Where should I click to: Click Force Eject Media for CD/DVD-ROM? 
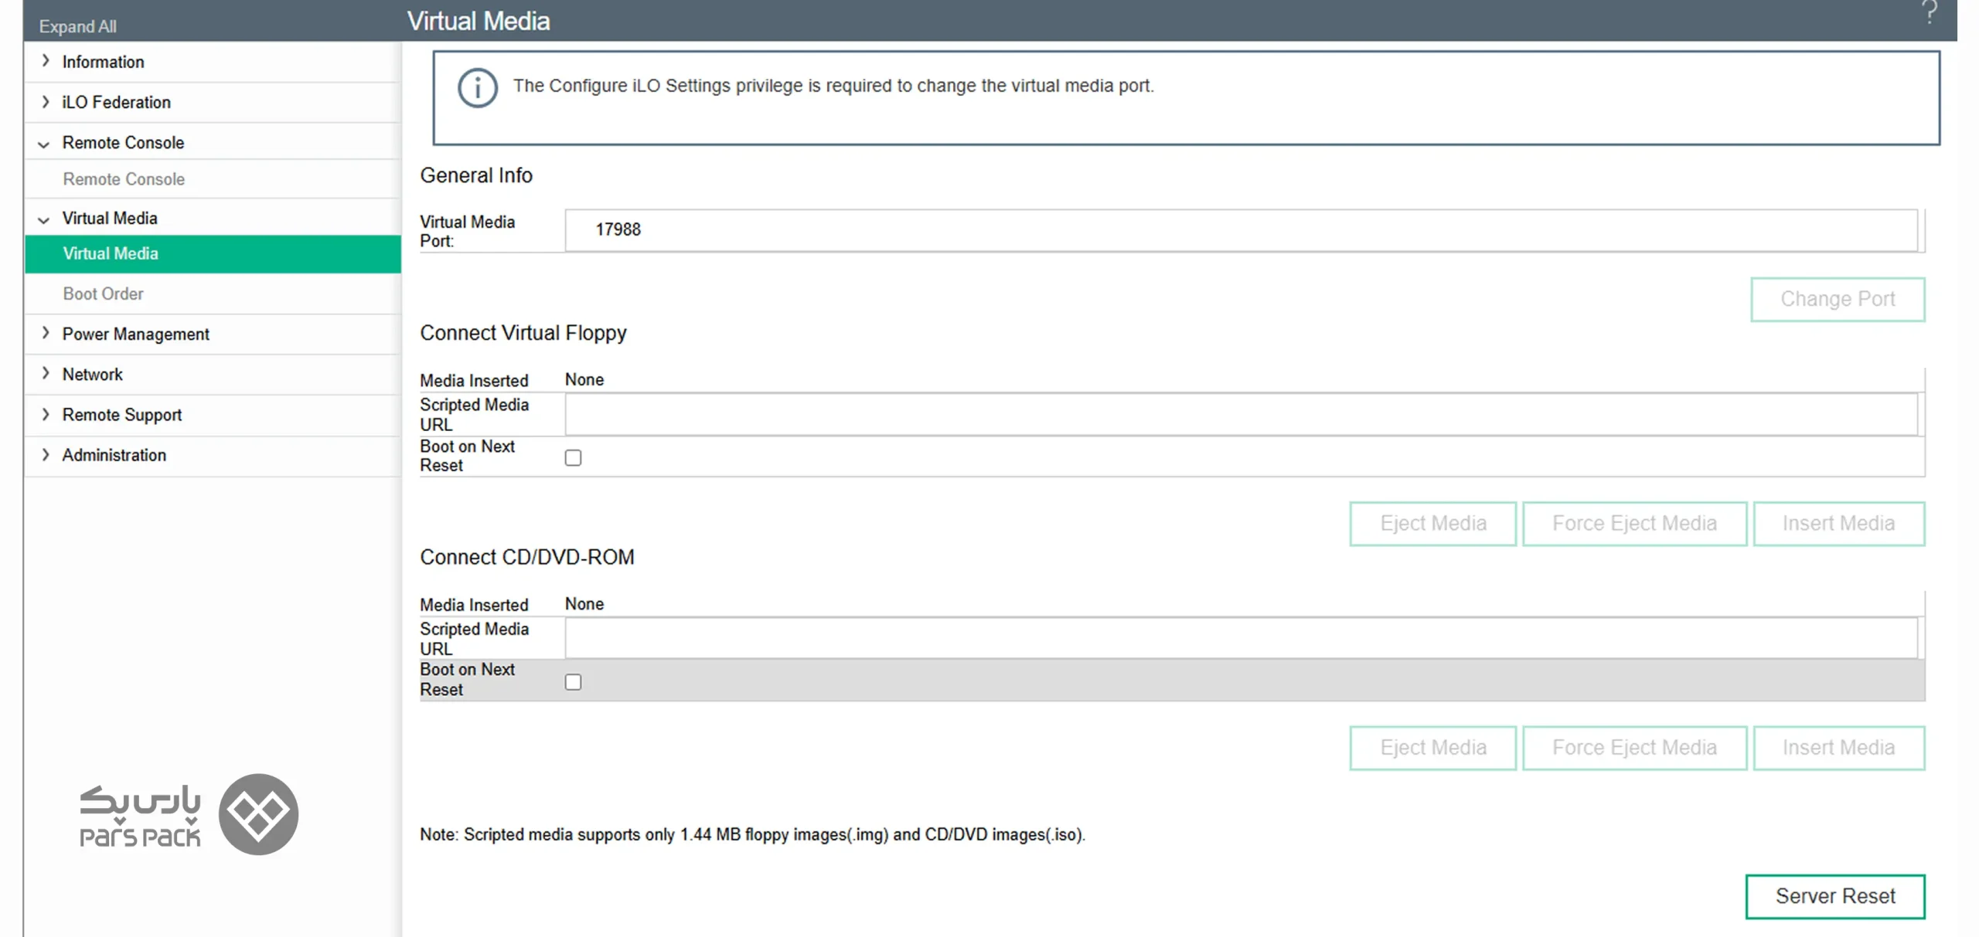(x=1634, y=748)
